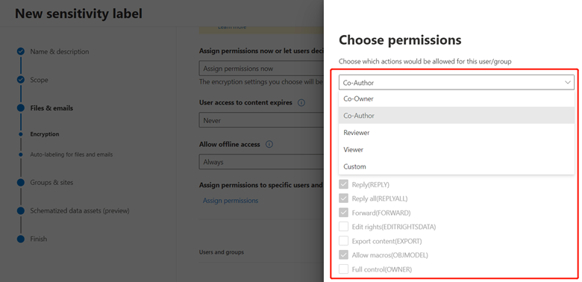Open the Never expiration dropdown field
Viewport: 582px width, 282px height.
[261, 121]
